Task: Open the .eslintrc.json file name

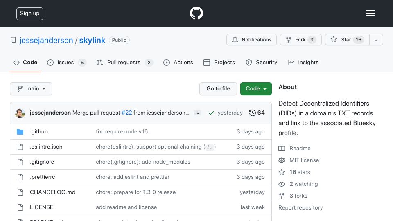Action: (x=46, y=147)
